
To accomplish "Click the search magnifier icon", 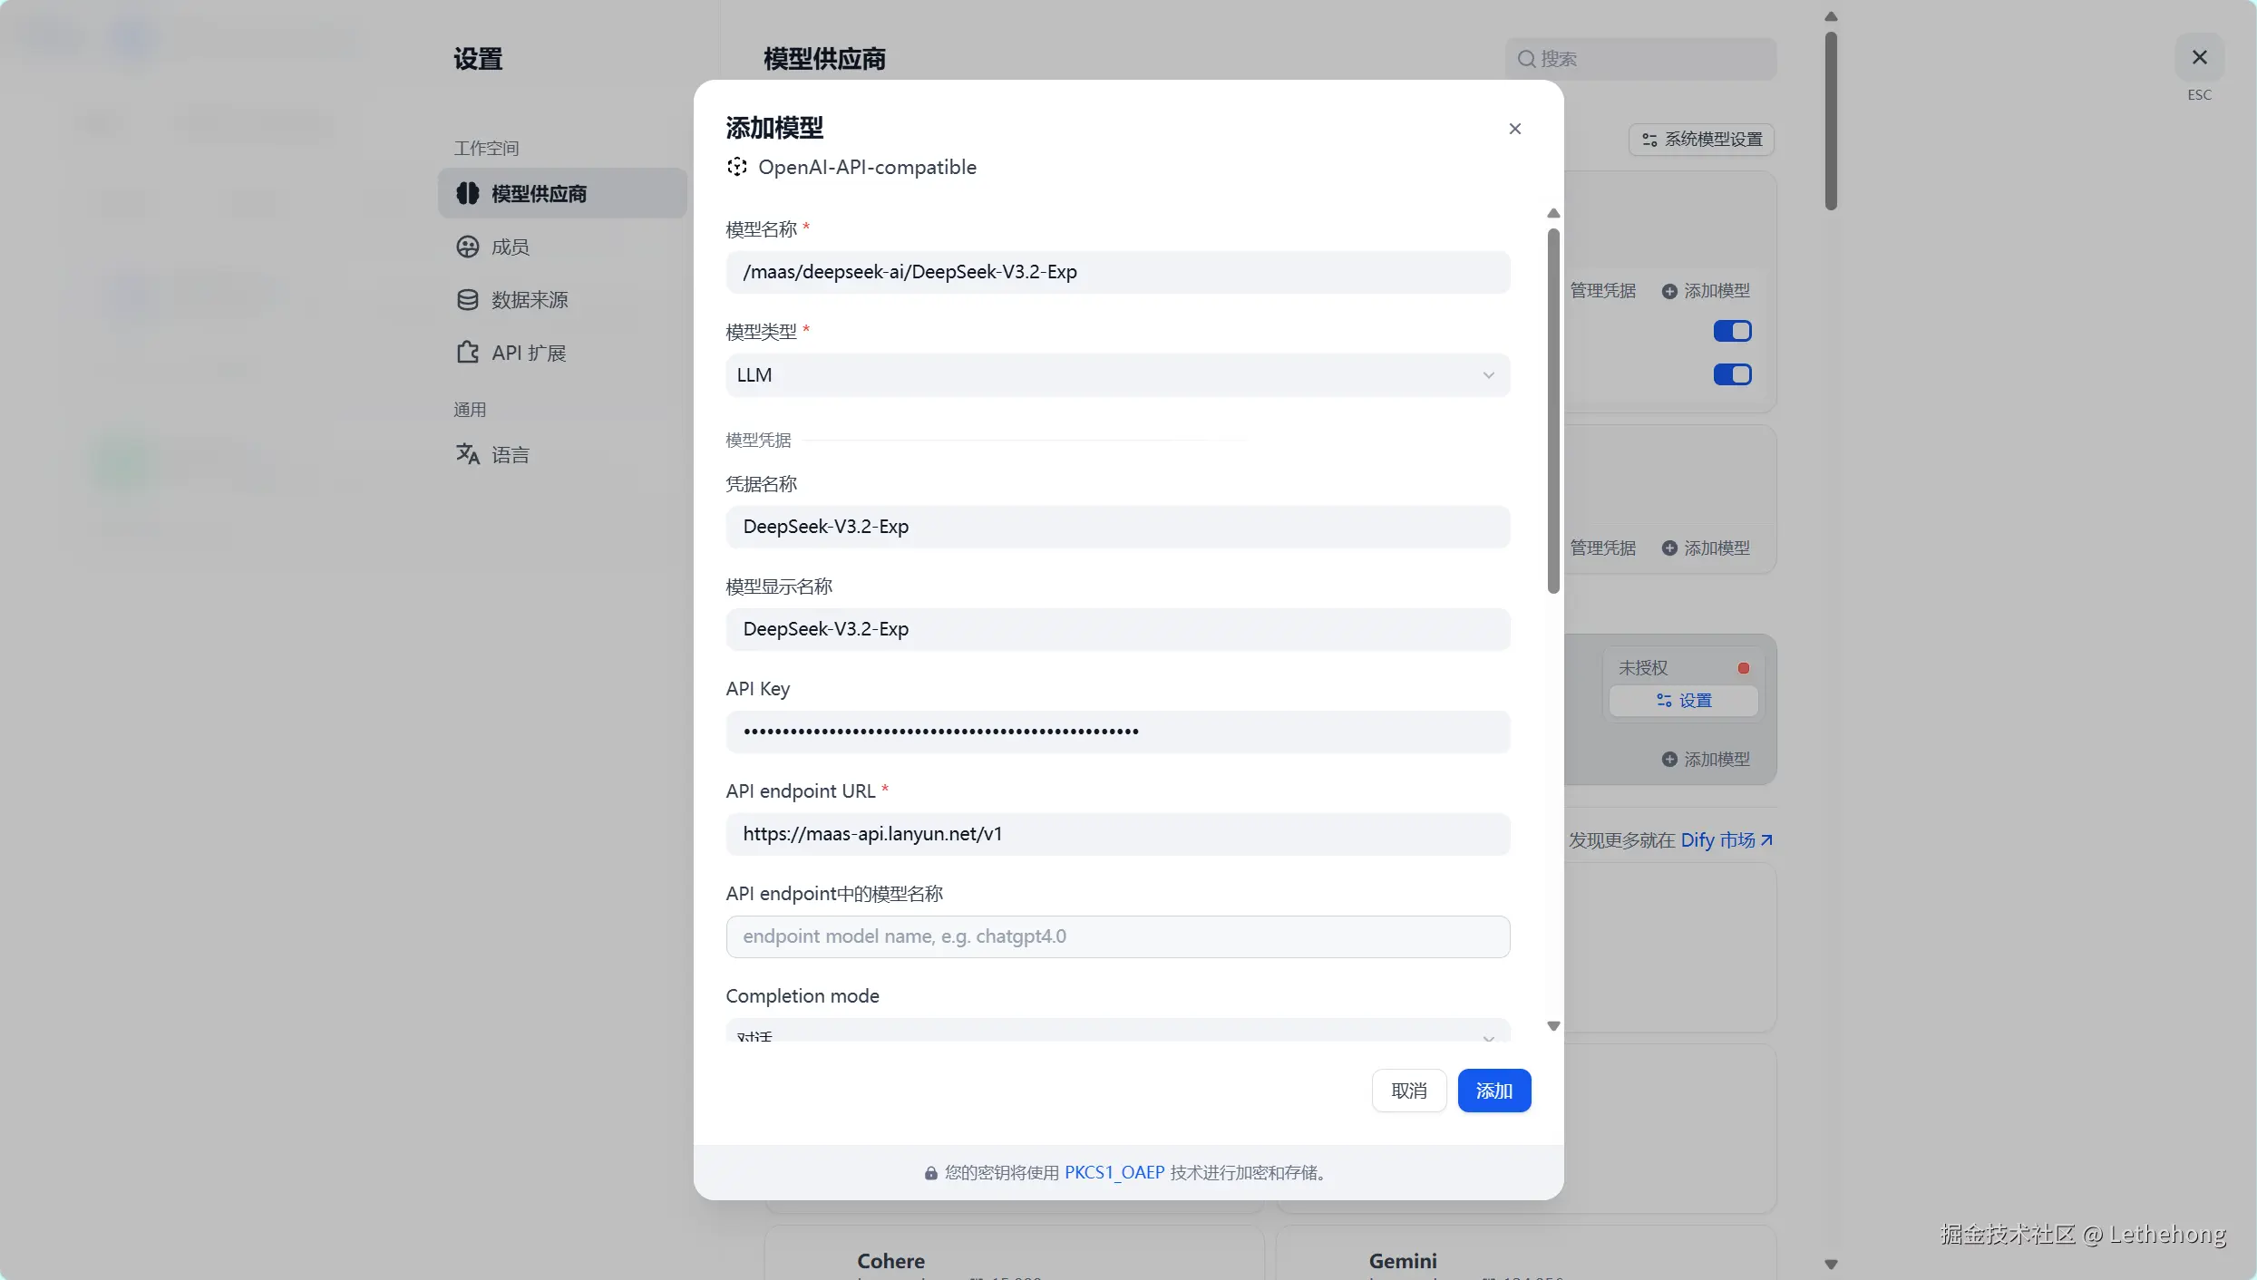I will tap(1526, 59).
